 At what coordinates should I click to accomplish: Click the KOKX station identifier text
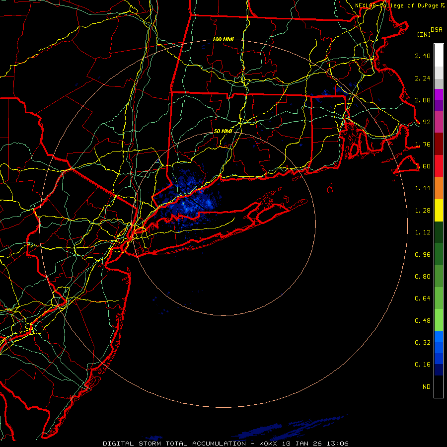point(268,444)
